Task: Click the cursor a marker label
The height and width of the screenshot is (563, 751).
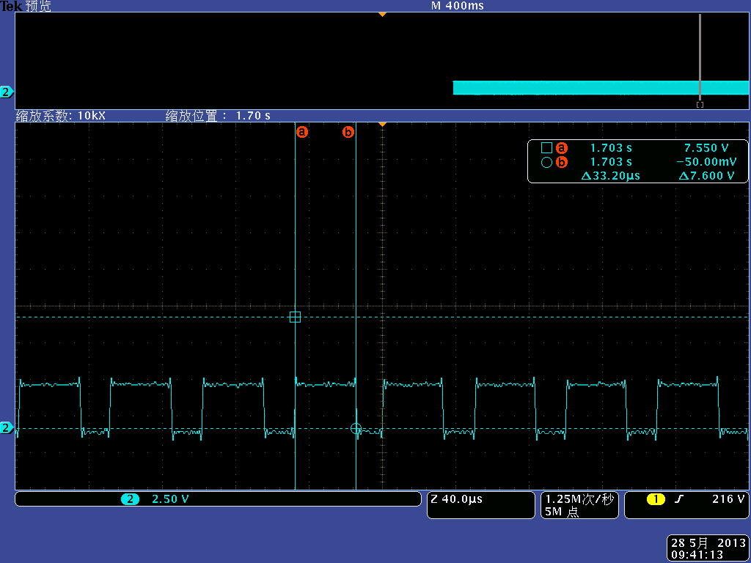Action: click(x=301, y=132)
